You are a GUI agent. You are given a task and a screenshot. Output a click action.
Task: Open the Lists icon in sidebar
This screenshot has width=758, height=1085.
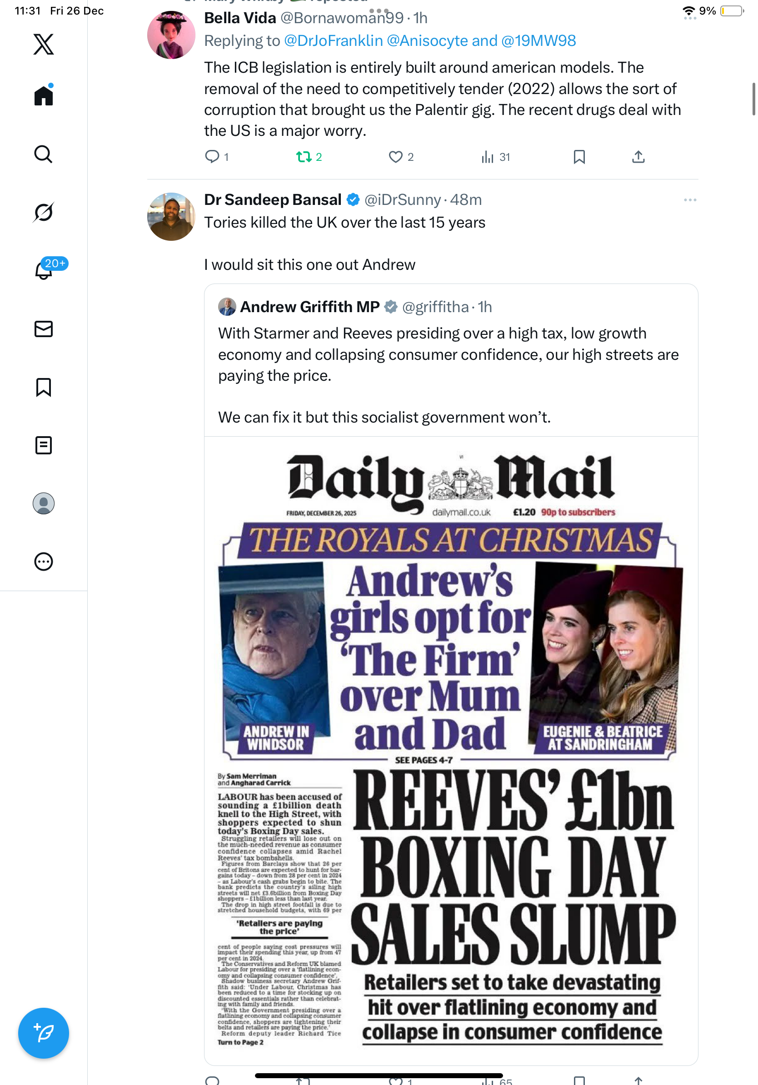(44, 445)
